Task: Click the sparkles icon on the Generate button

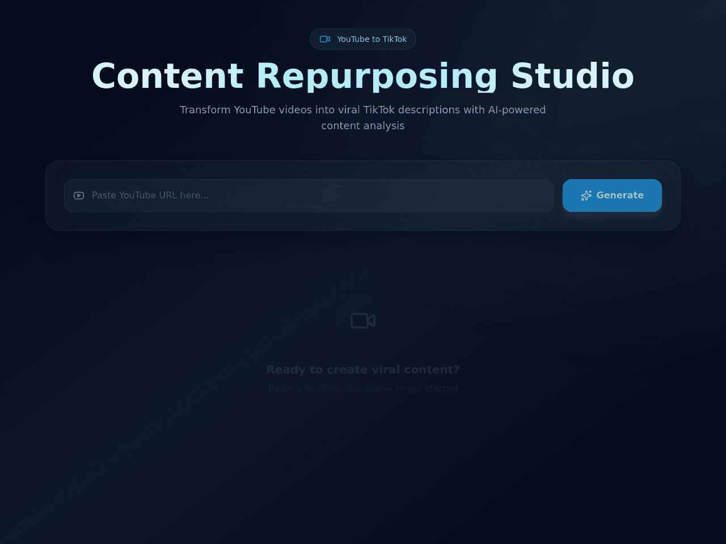Action: (x=586, y=195)
